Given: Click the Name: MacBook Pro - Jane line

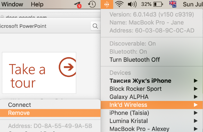Looking at the screenshot, I should tap(146, 22).
